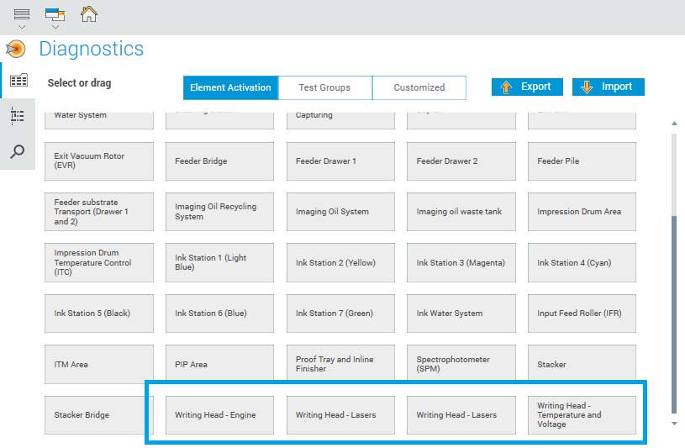Click the scrollbar up arrow
The image size is (685, 448).
tap(674, 124)
